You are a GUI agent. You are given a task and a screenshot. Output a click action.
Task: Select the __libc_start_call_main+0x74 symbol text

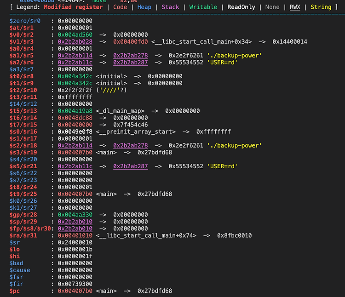point(146,236)
